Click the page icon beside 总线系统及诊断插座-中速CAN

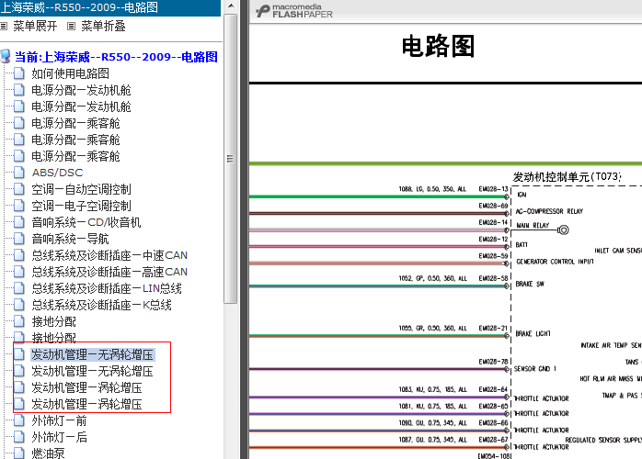[18, 255]
